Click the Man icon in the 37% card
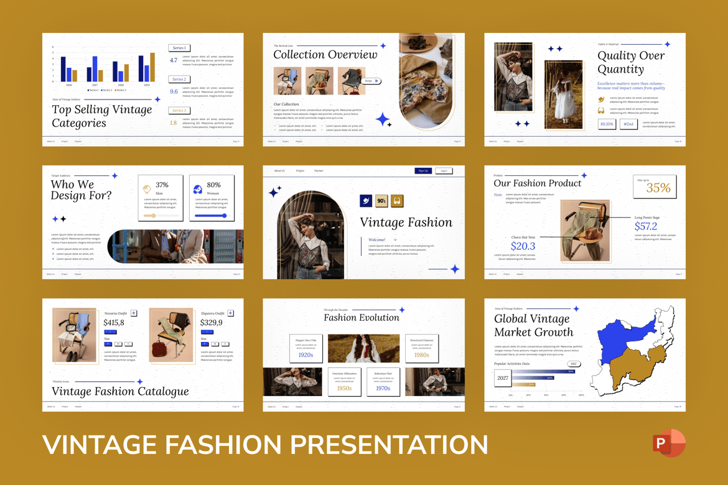The image size is (728, 485). pos(147,189)
